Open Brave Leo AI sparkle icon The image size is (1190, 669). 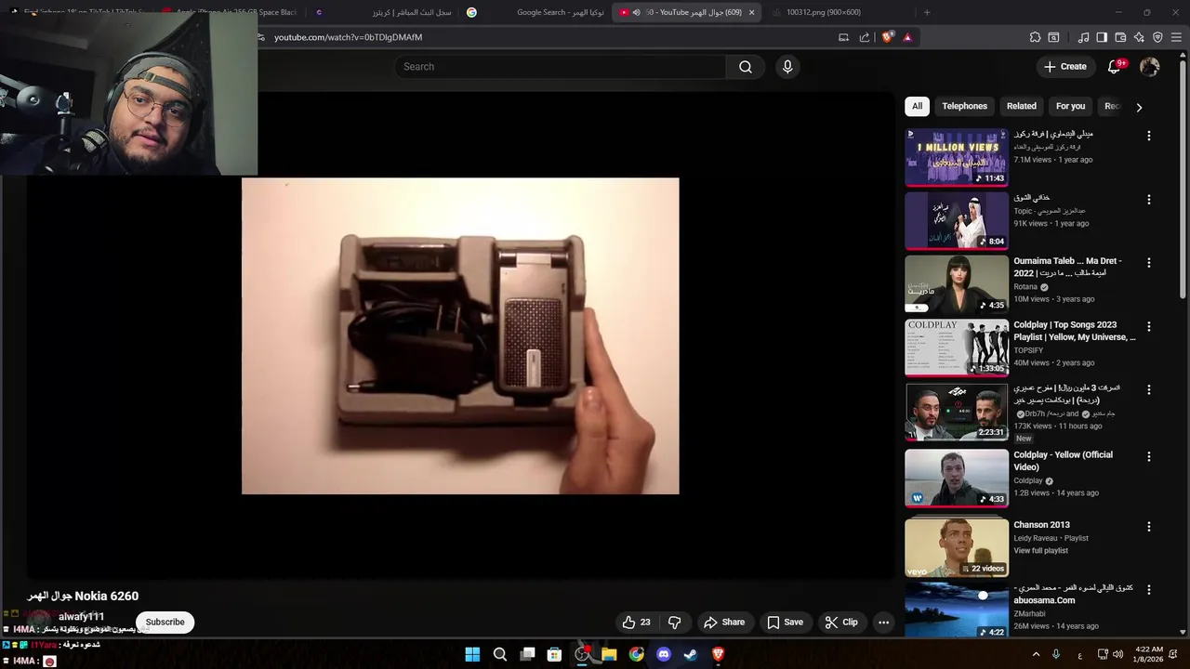[1139, 37]
